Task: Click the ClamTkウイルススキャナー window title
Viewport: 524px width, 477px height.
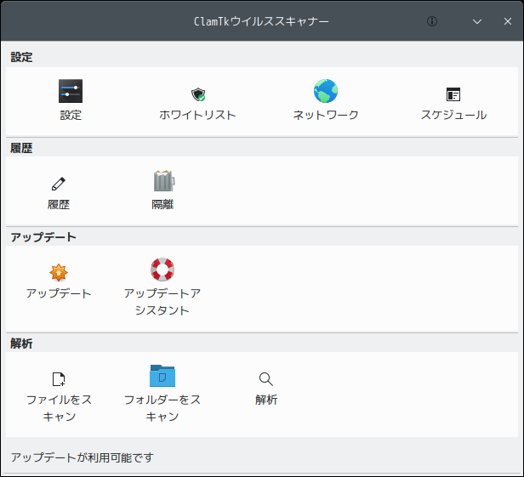Action: (x=261, y=21)
